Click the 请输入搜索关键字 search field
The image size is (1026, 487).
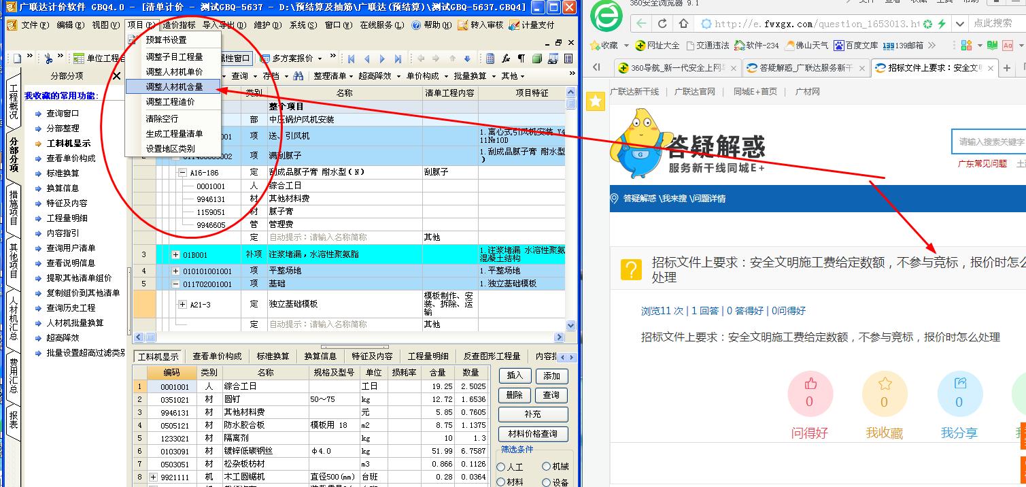(989, 142)
